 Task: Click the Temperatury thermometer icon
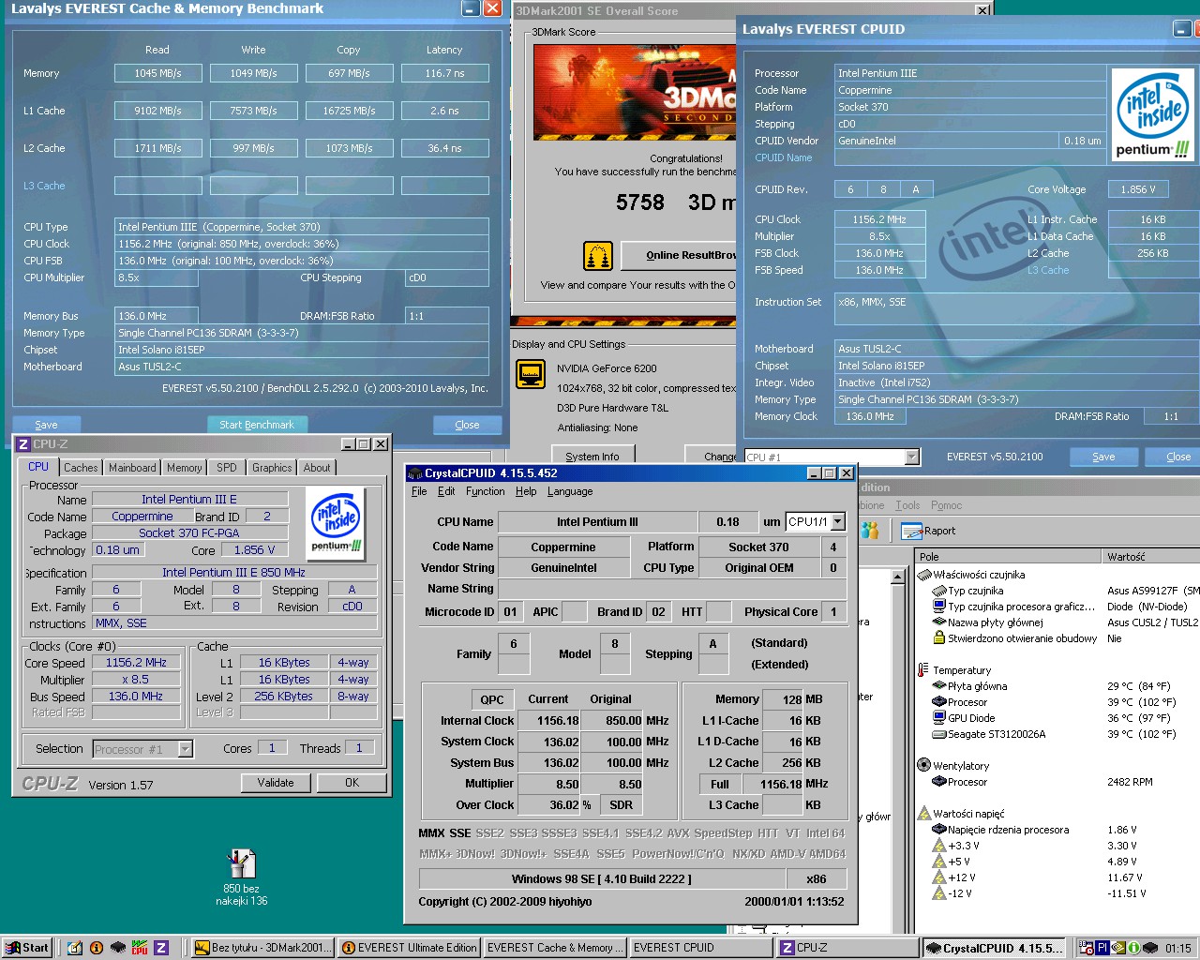click(924, 670)
